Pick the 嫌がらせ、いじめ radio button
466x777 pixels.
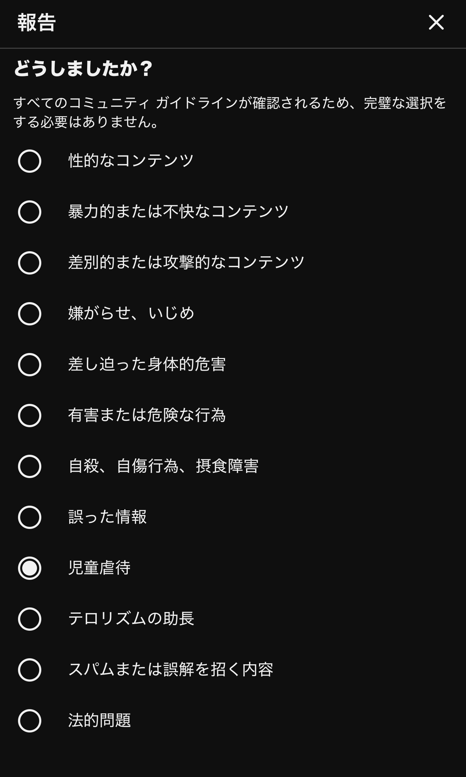(30, 314)
